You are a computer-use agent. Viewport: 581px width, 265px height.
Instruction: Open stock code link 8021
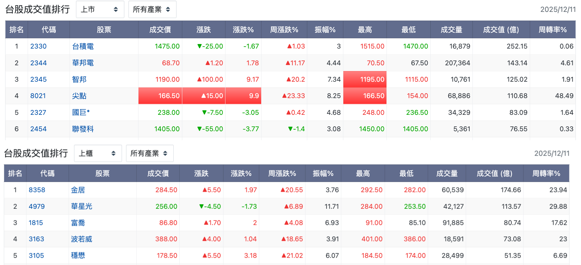click(x=38, y=96)
